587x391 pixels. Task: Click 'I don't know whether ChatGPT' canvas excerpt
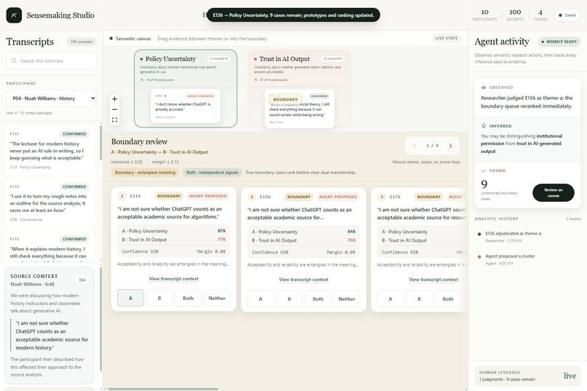coord(186,106)
